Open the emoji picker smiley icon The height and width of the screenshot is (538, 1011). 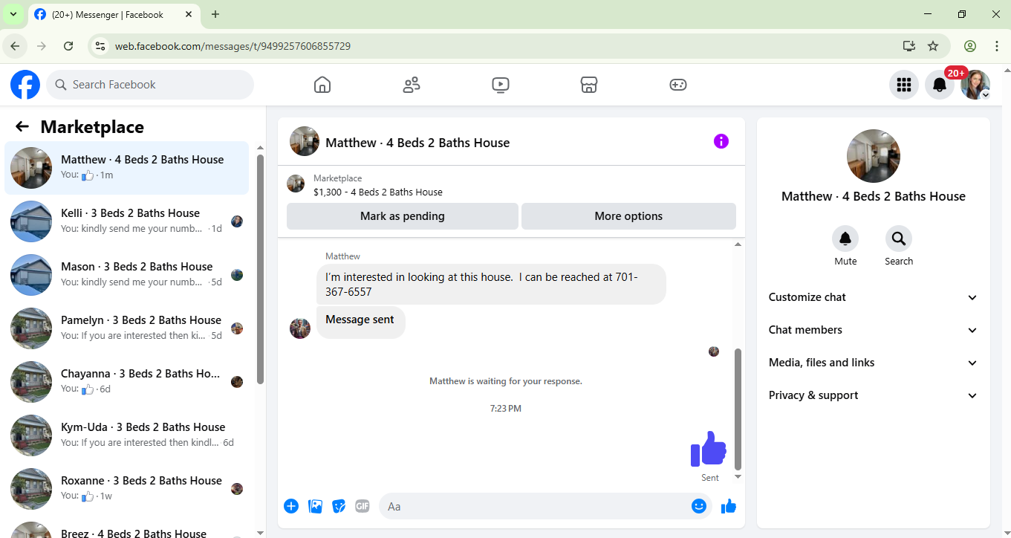699,506
